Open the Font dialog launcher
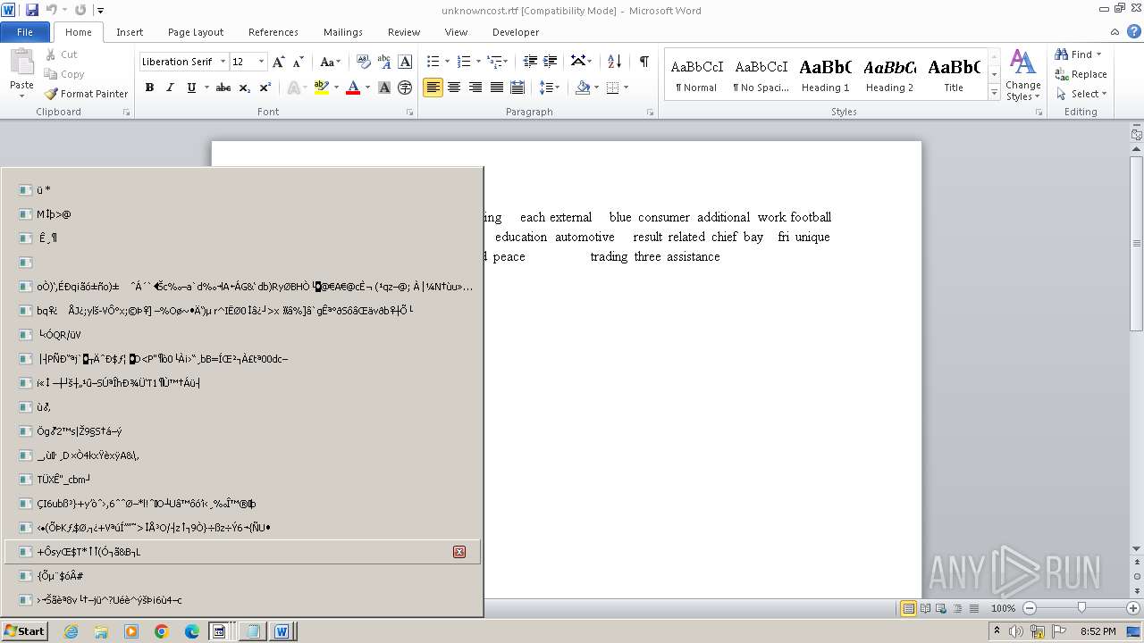1144x643 pixels. coord(410,113)
